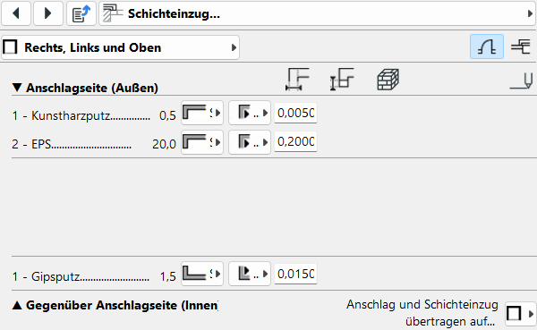Open EPS skin fill type dropdown
The width and height of the screenshot is (537, 330).
[250, 141]
